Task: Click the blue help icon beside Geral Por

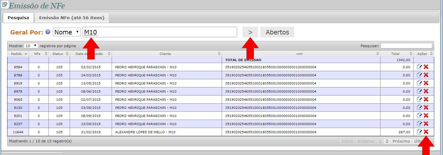Action: click(48, 32)
